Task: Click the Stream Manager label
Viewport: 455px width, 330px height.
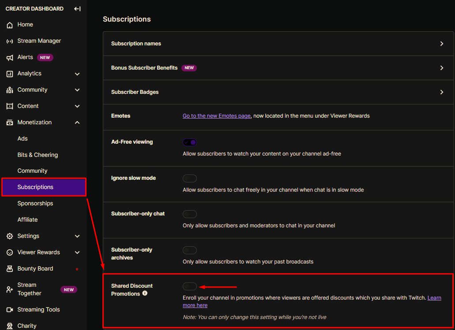Action: [39, 41]
